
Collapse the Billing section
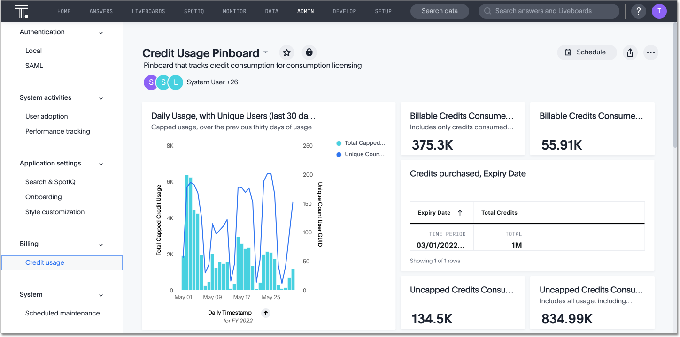[x=100, y=244]
